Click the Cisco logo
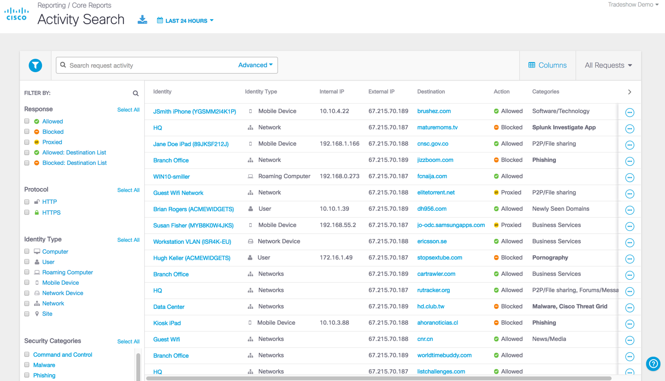The width and height of the screenshot is (665, 381). (17, 14)
